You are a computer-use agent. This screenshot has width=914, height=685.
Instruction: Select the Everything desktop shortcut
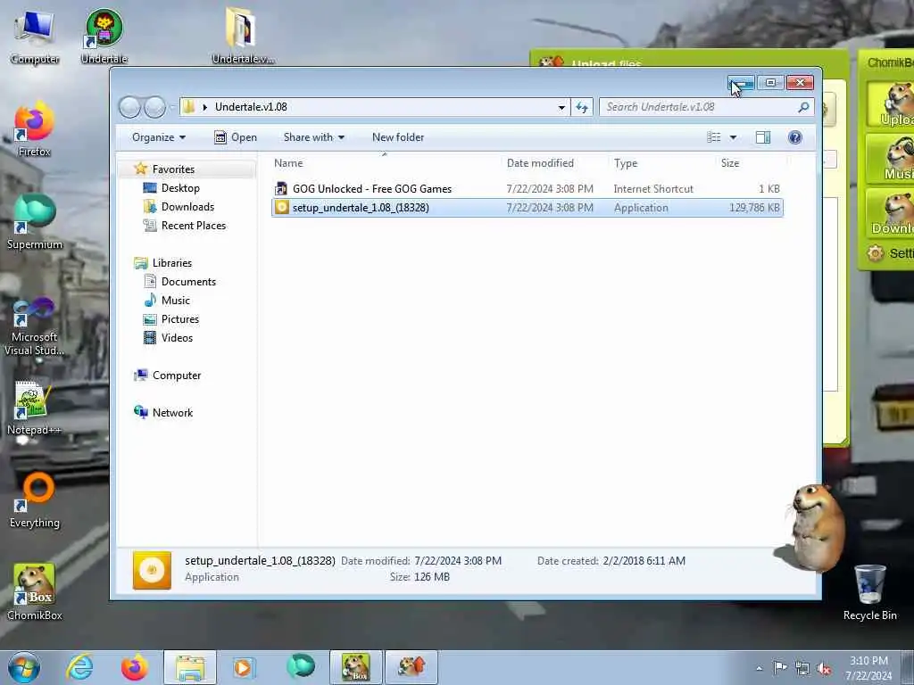coord(35,500)
